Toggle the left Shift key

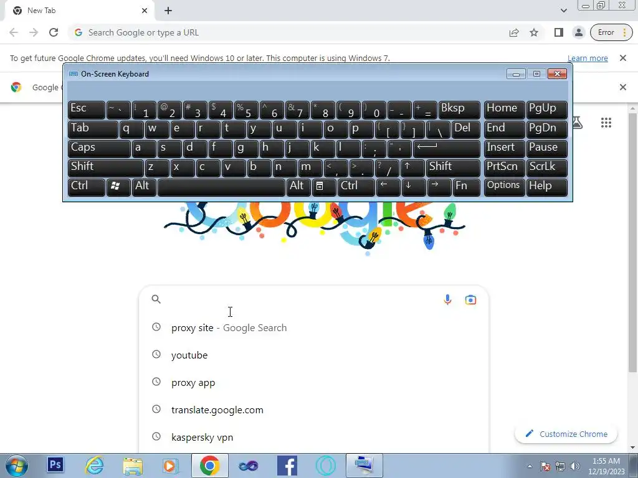(105, 168)
